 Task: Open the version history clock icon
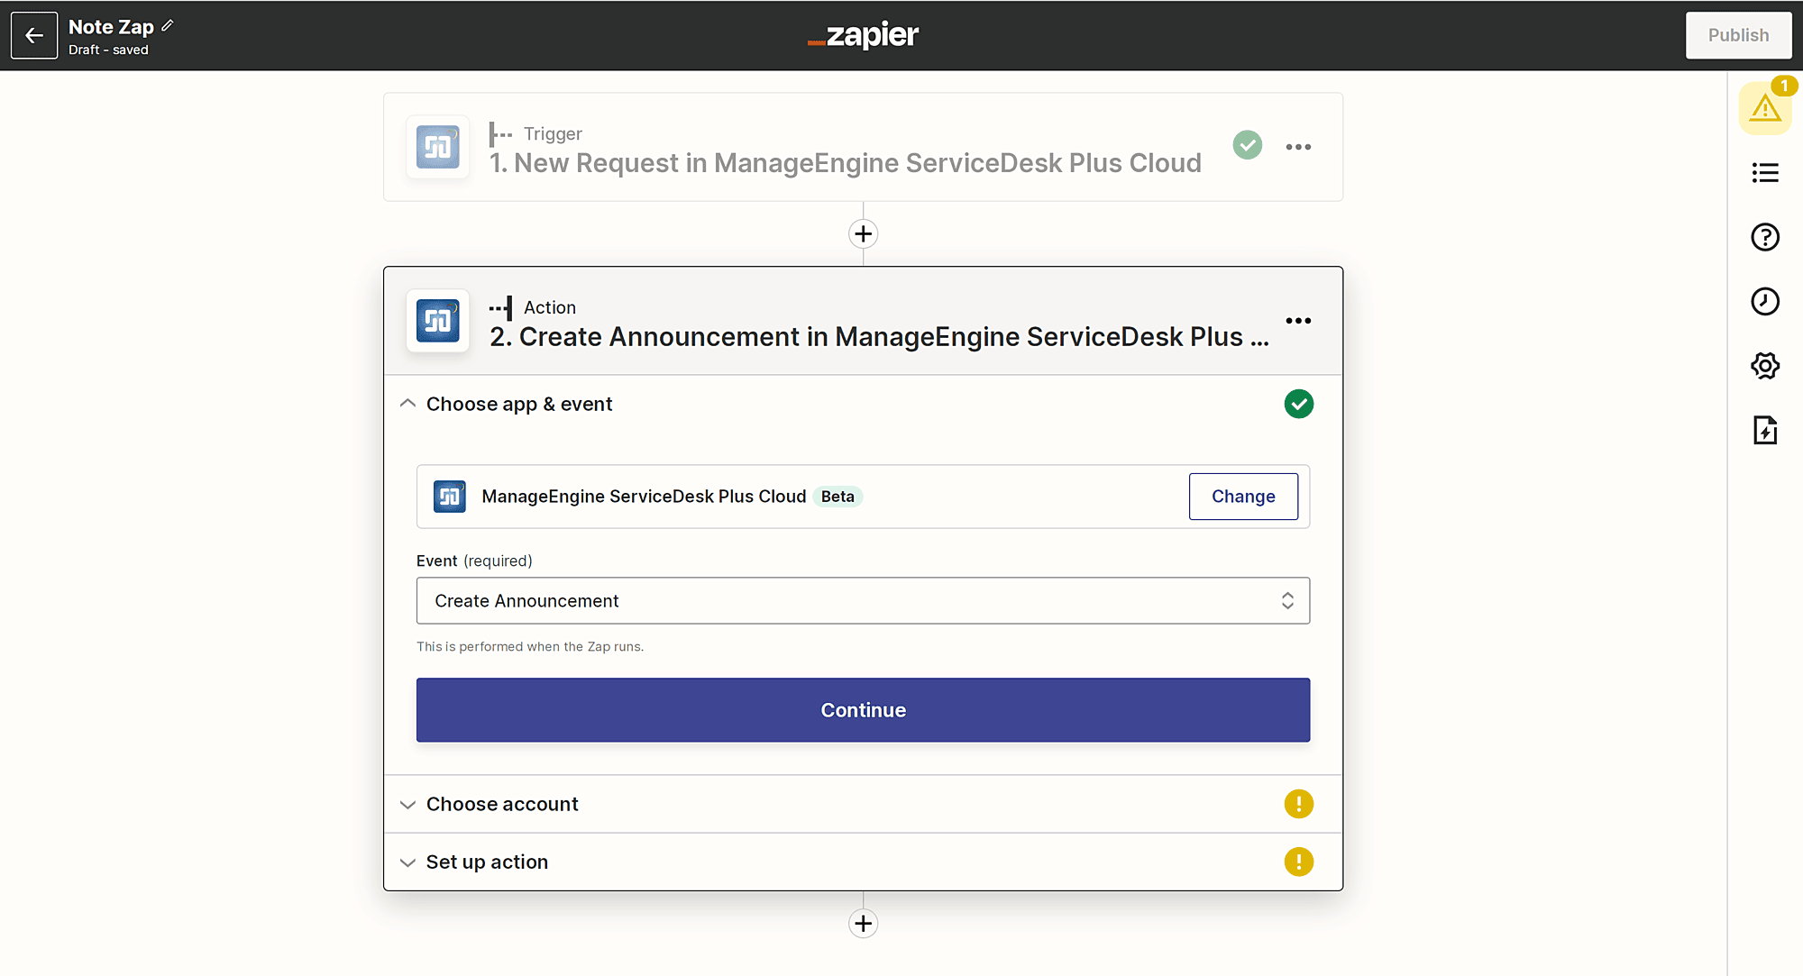coord(1764,301)
